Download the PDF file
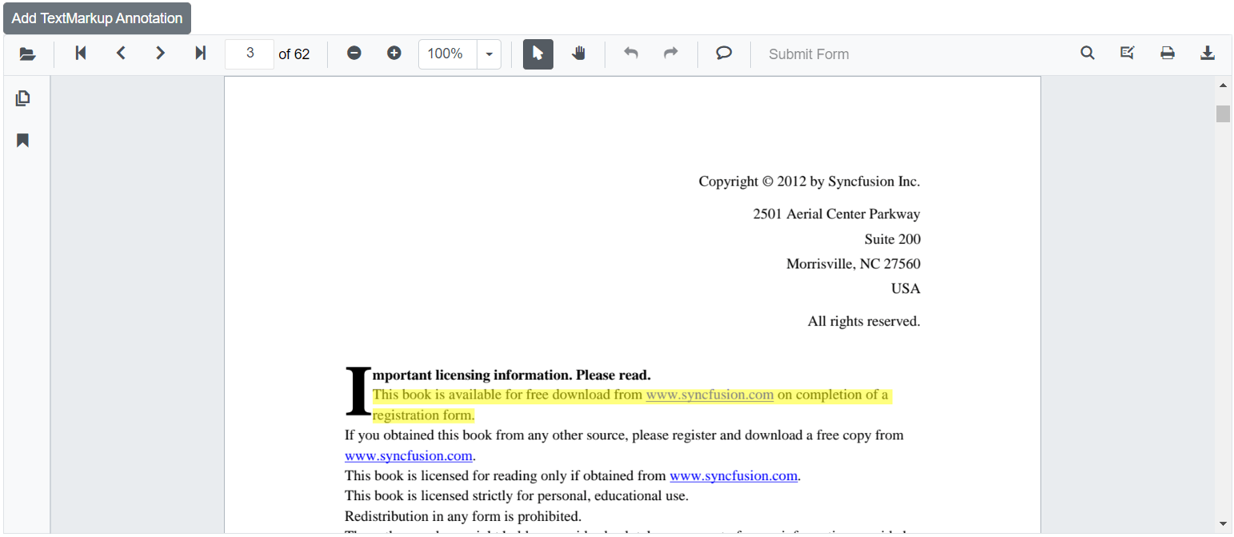This screenshot has width=1234, height=537. (x=1208, y=54)
